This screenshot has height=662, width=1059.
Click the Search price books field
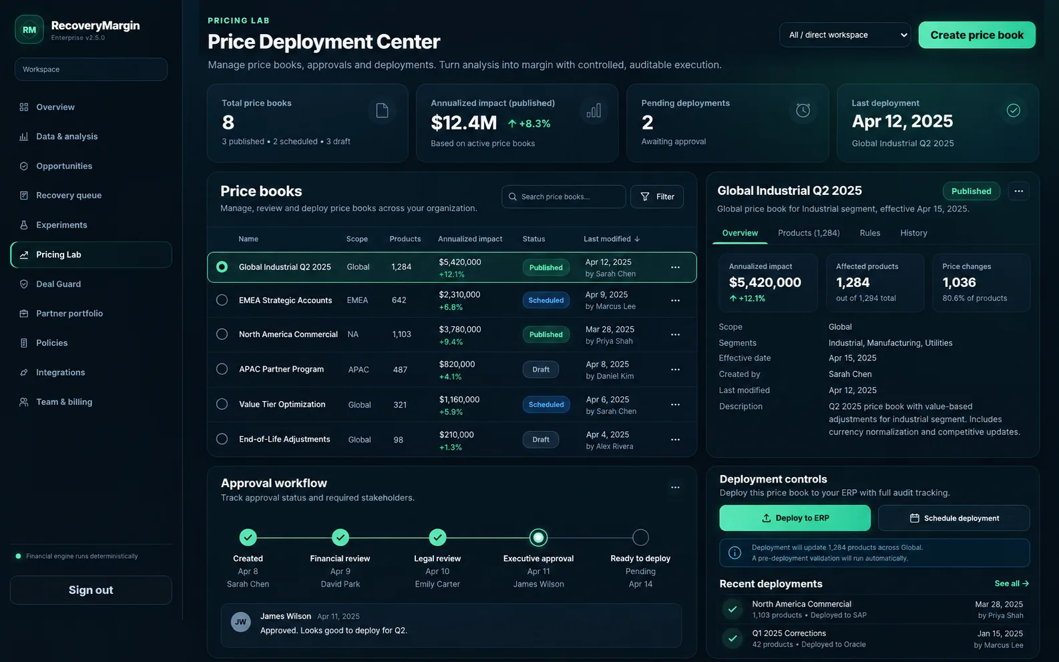[564, 197]
